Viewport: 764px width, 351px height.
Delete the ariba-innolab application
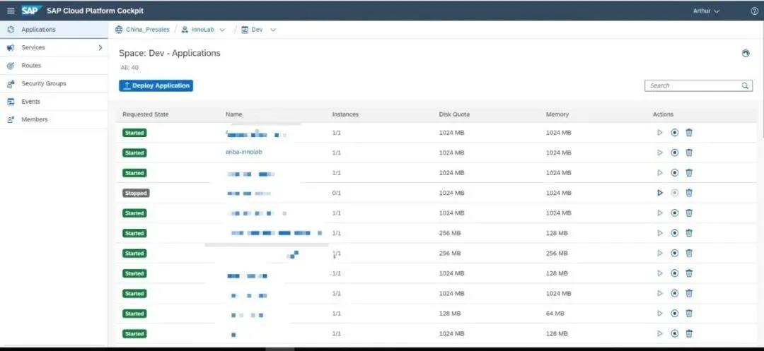pos(689,153)
